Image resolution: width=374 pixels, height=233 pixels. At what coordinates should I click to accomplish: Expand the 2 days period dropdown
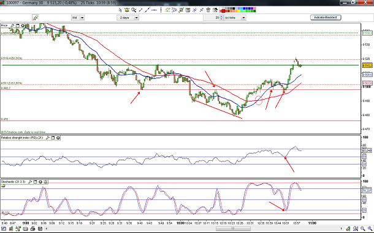pyautogui.click(x=128, y=18)
